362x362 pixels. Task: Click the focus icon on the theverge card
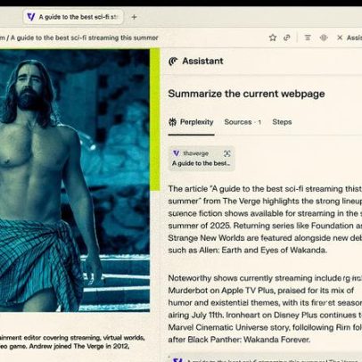coord(227,153)
